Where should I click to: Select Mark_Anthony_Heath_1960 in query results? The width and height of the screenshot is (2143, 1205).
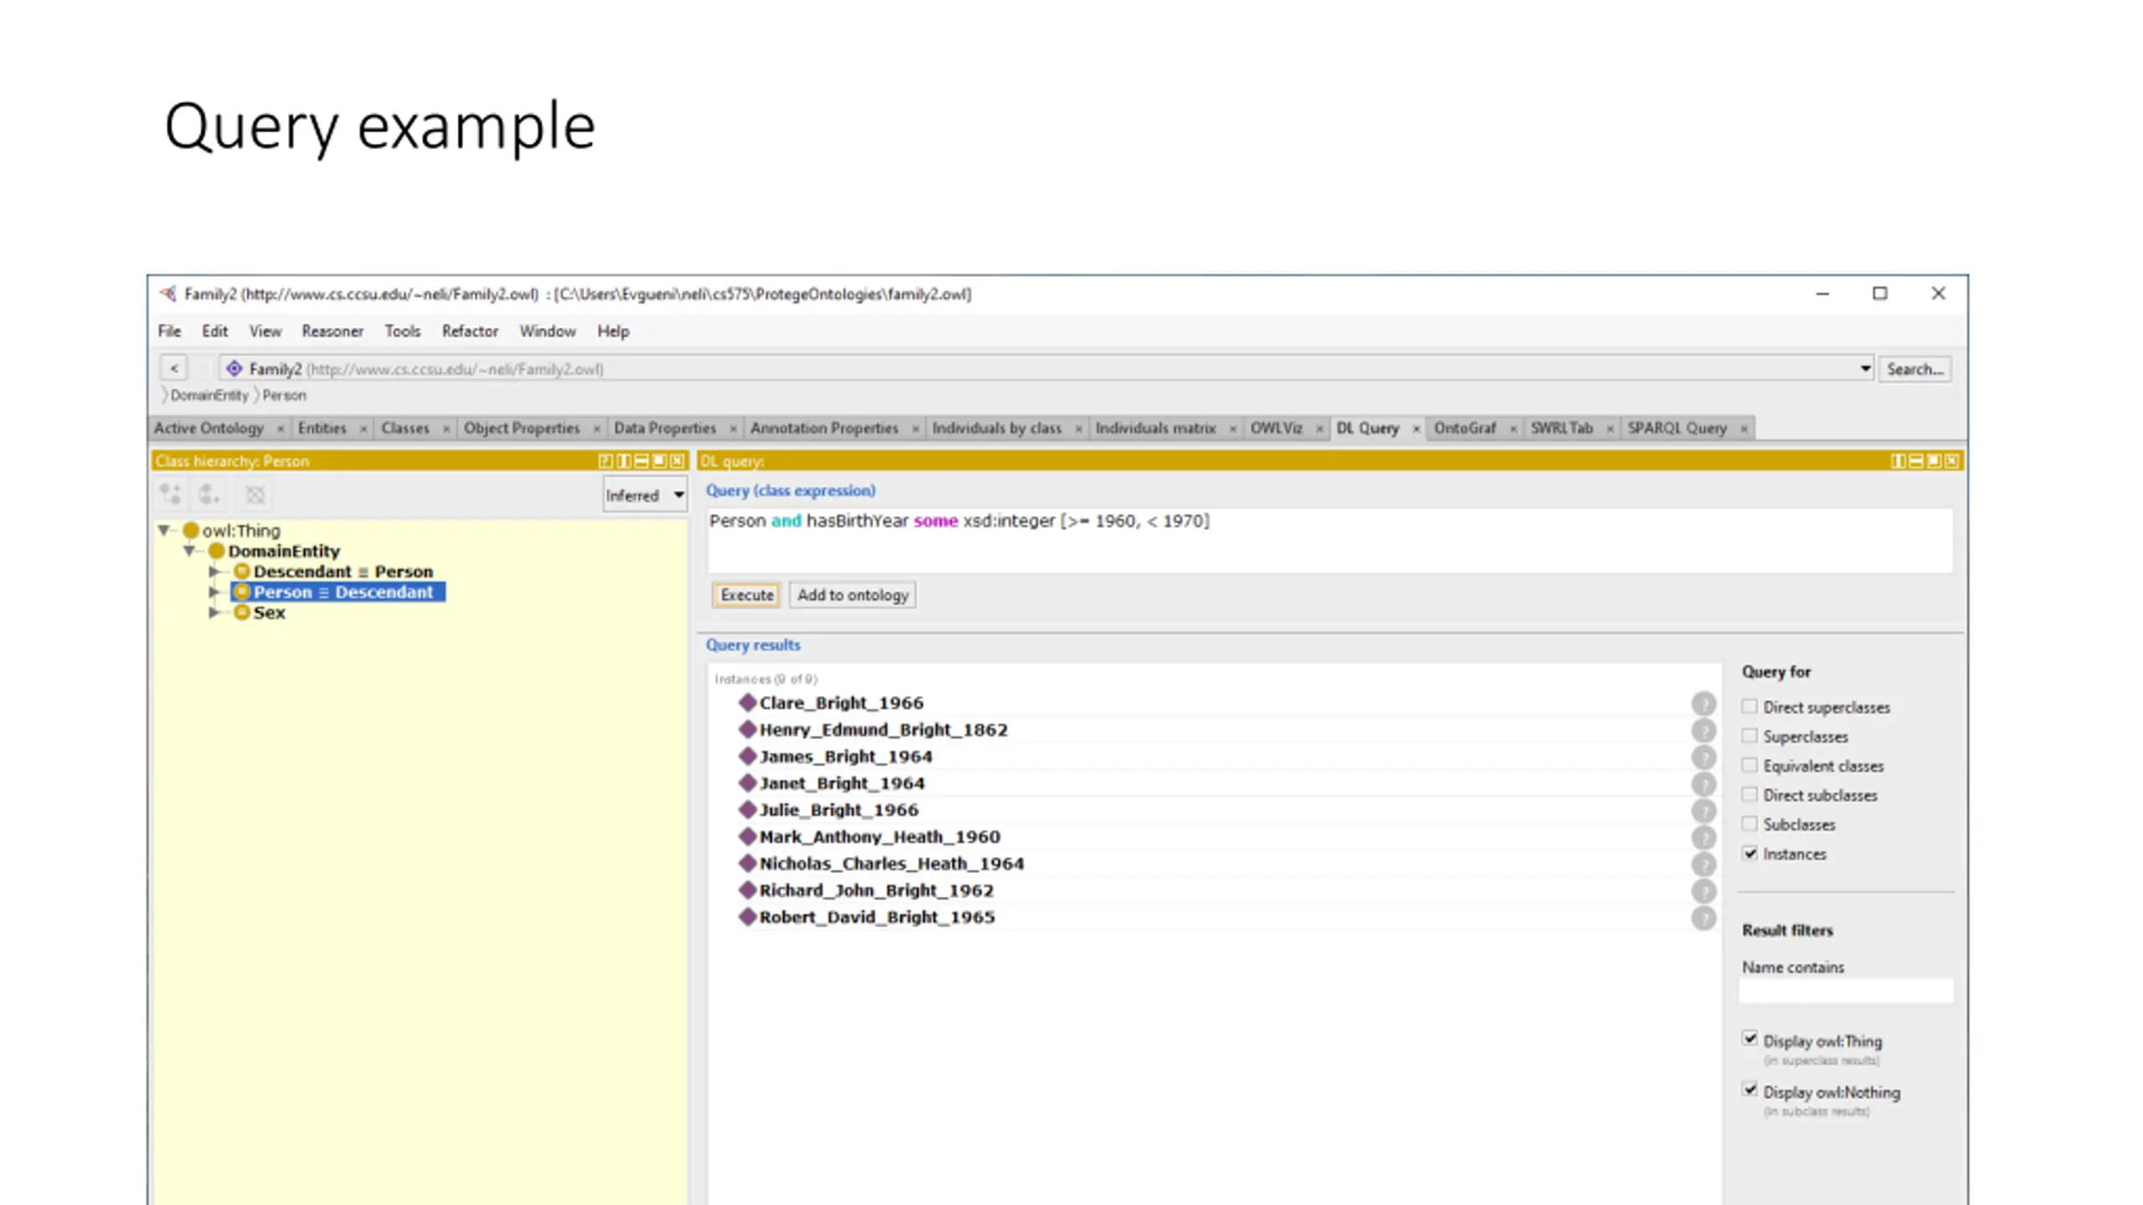tap(879, 837)
